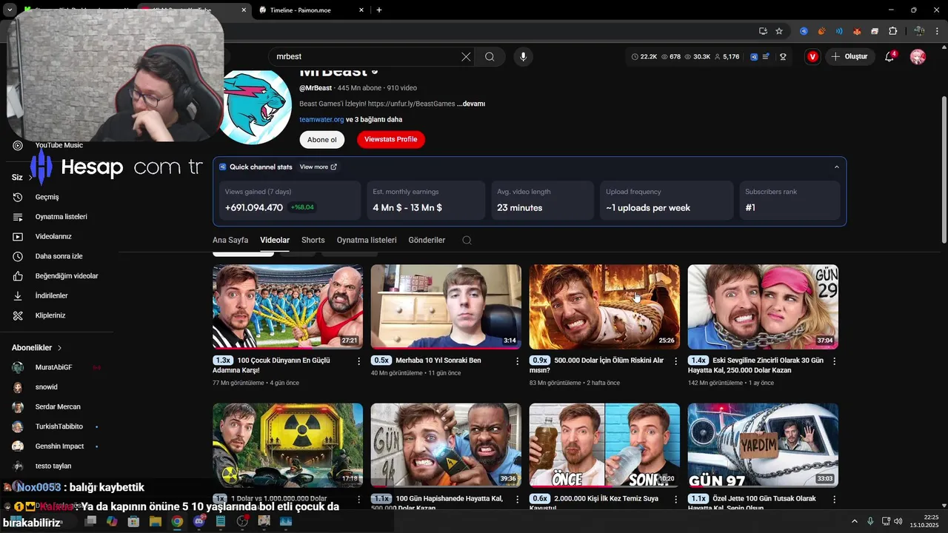Subscribe with the Abone ol button
Screen dimensions: 948x533
click(x=322, y=139)
